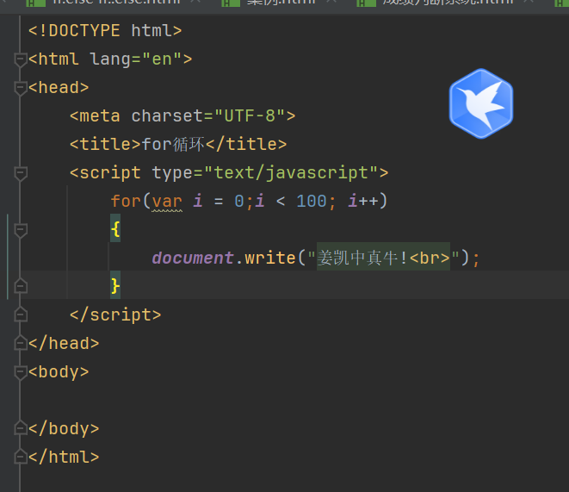
Task: Click the highlighted opening brace {
Action: coord(115,229)
